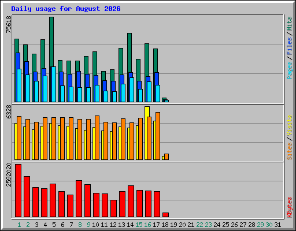This screenshot has width=296, height=231.
Task: Click the Files legend label
Action: coord(289,46)
